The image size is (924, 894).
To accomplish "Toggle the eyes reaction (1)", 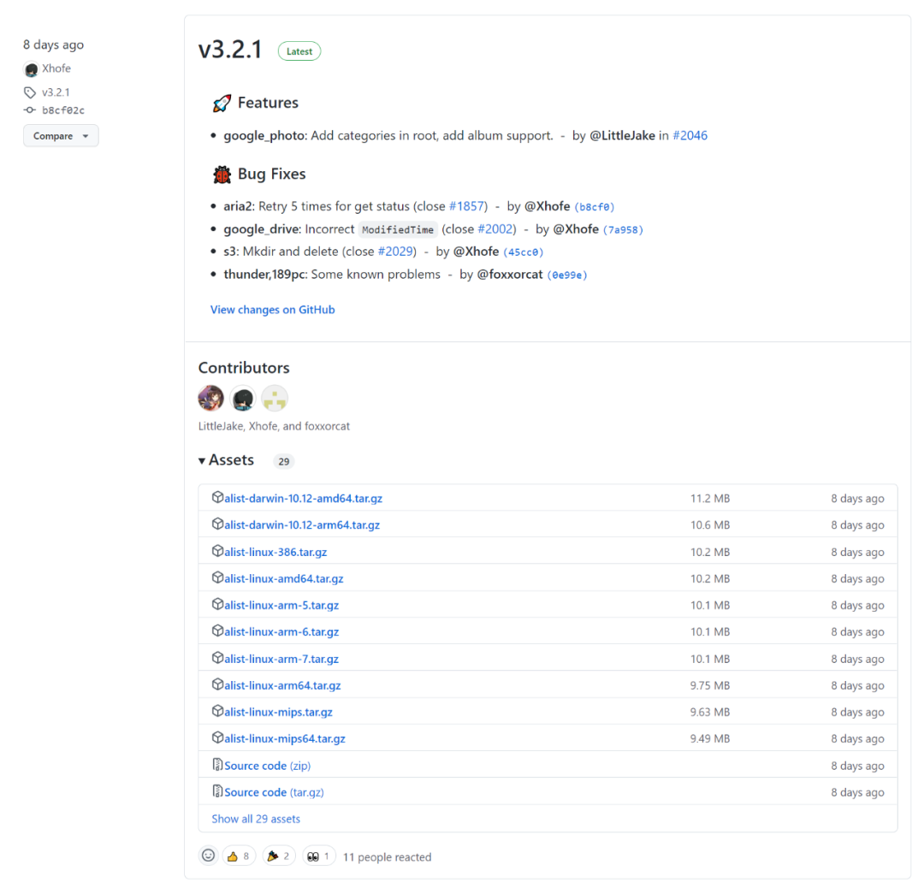I will pos(319,856).
